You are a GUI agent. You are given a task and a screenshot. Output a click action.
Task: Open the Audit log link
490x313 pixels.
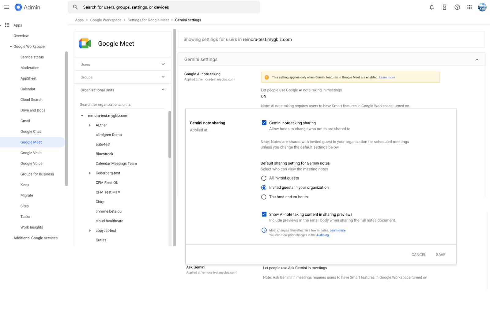coord(322,235)
